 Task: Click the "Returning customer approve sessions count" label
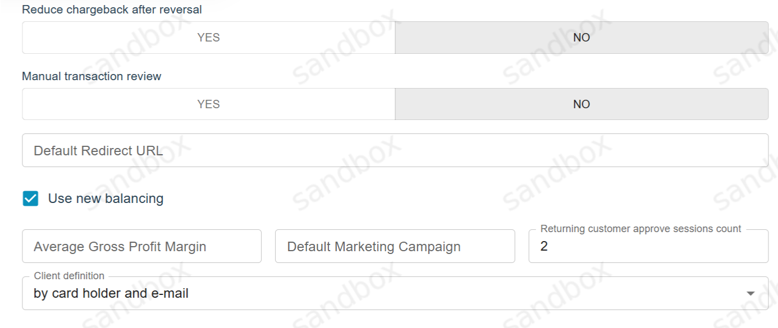(x=640, y=229)
